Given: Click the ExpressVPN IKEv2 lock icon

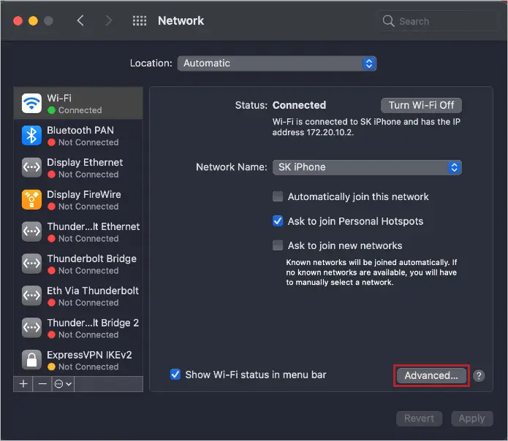Looking at the screenshot, I should tap(31, 360).
